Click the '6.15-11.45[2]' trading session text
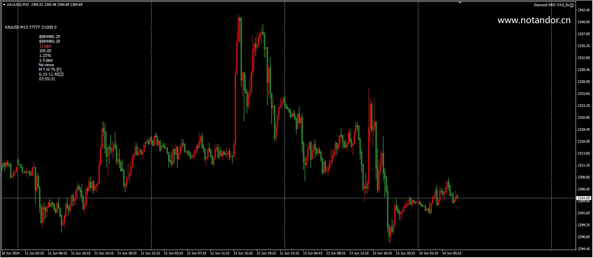This screenshot has width=593, height=258. pyautogui.click(x=51, y=74)
